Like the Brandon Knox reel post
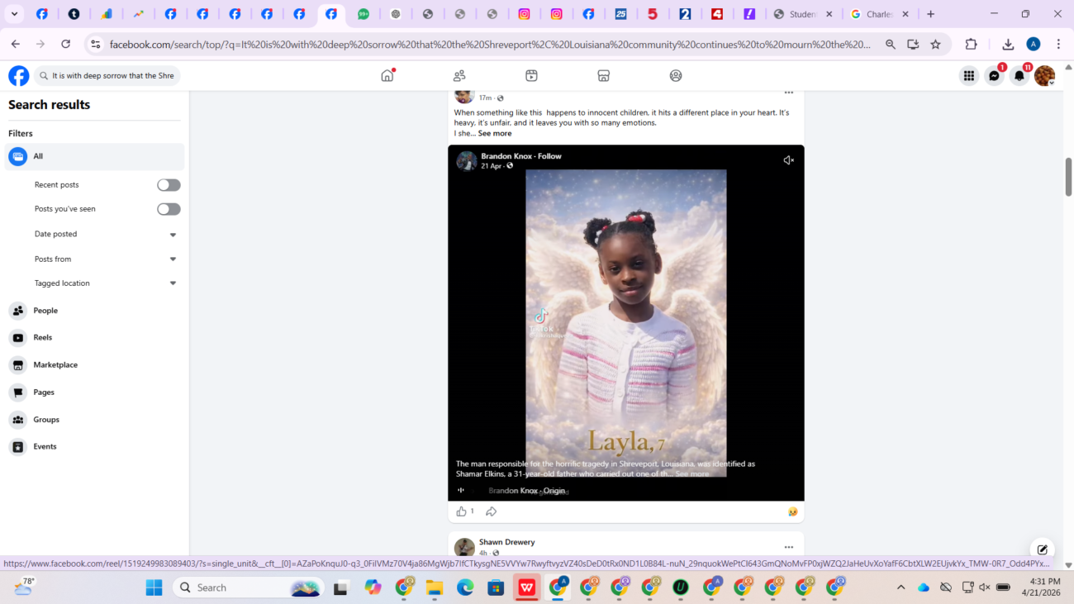Screen dimensions: 1074x604 click(461, 511)
